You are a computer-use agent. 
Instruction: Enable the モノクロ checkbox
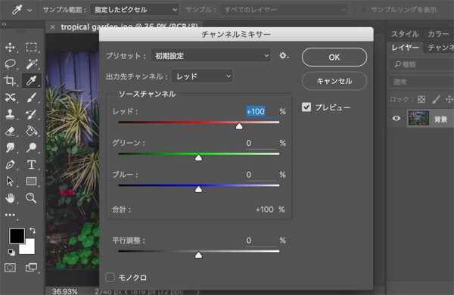pos(110,278)
